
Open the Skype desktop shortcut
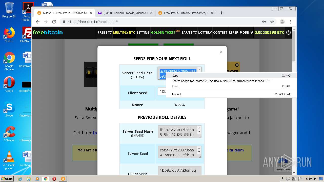pos(9,109)
